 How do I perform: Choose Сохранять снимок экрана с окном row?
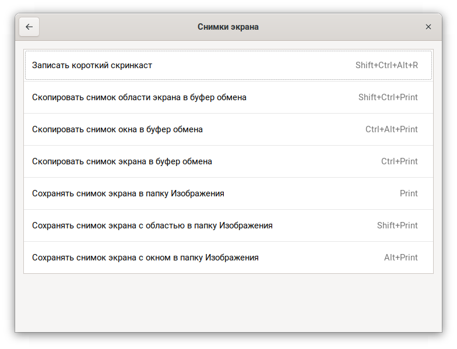tap(145, 258)
